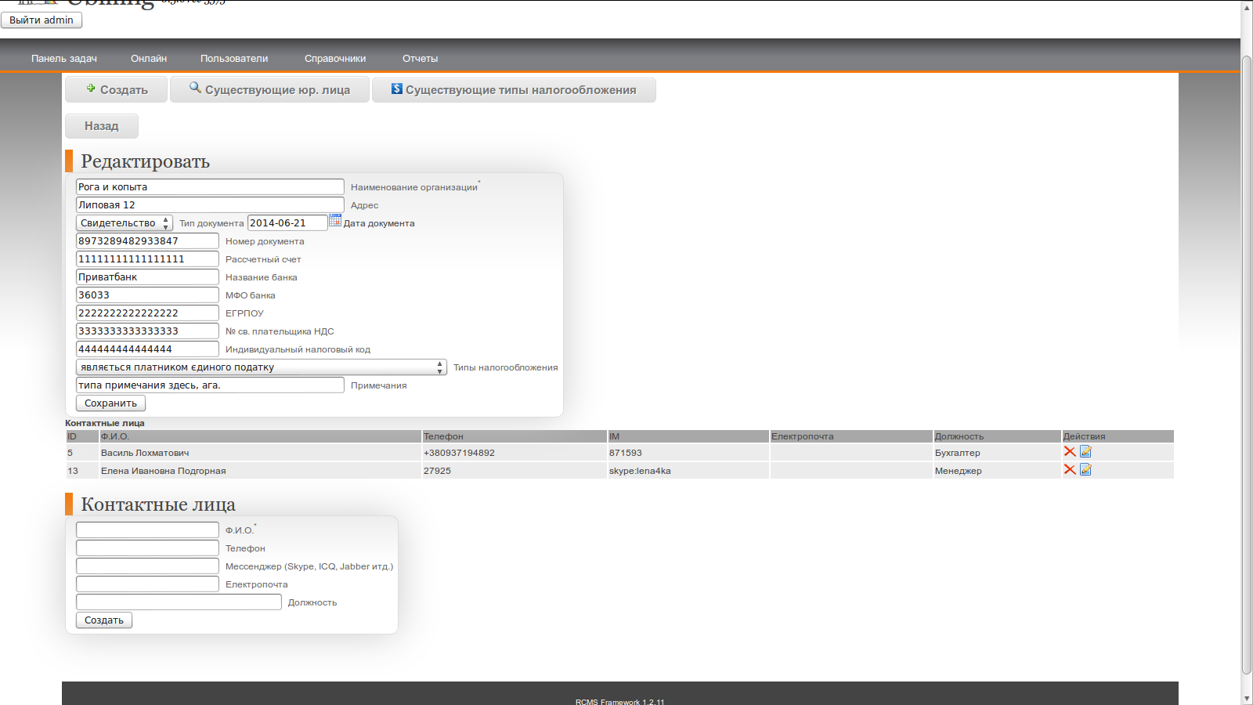Go to Отчеты in navigation bar
1253x705 pixels.
[420, 59]
